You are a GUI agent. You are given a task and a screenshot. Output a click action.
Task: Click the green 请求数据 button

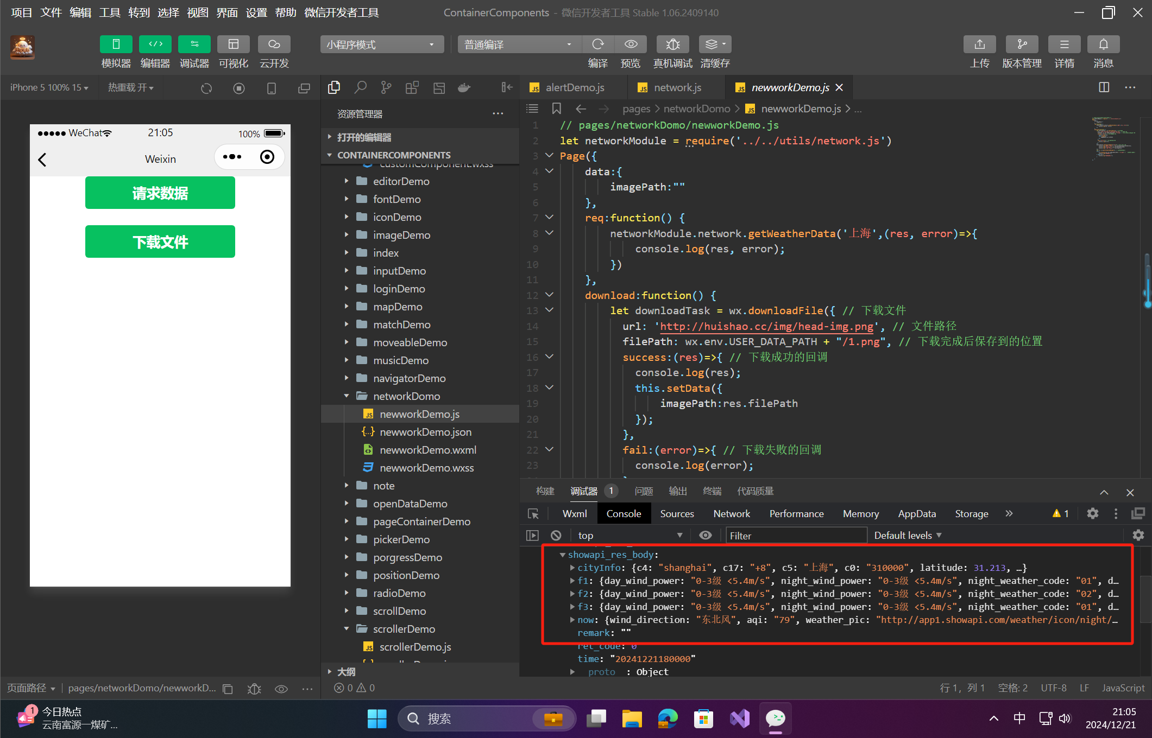pos(160,193)
